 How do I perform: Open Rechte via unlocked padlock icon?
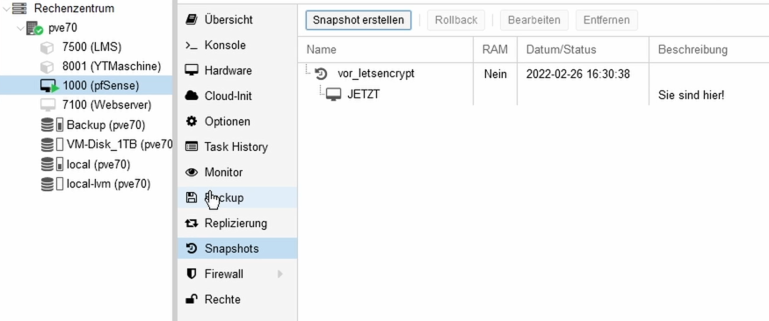point(192,299)
